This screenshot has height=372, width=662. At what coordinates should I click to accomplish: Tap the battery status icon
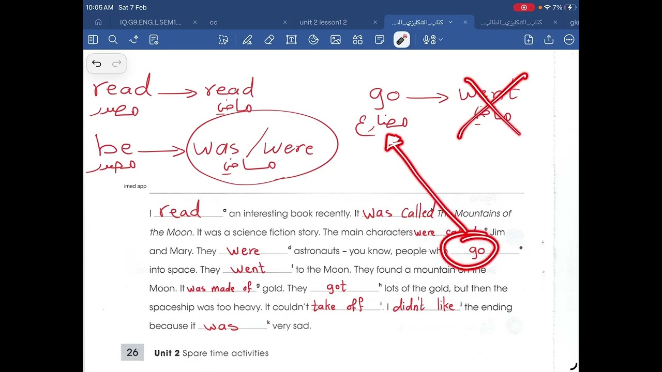[x=570, y=7]
